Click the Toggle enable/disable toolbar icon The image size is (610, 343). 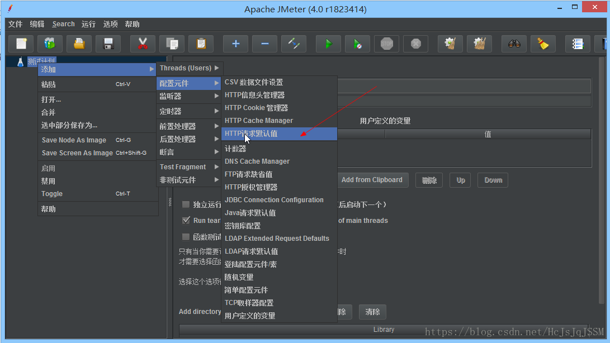(294, 44)
